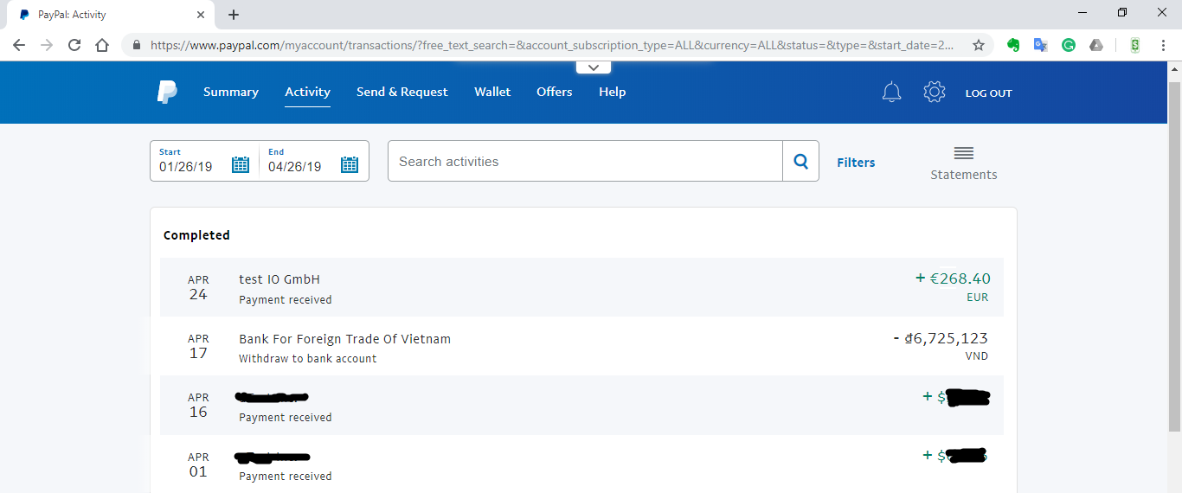The height and width of the screenshot is (493, 1182).
Task: Click the PayPal logo icon
Action: [167, 92]
